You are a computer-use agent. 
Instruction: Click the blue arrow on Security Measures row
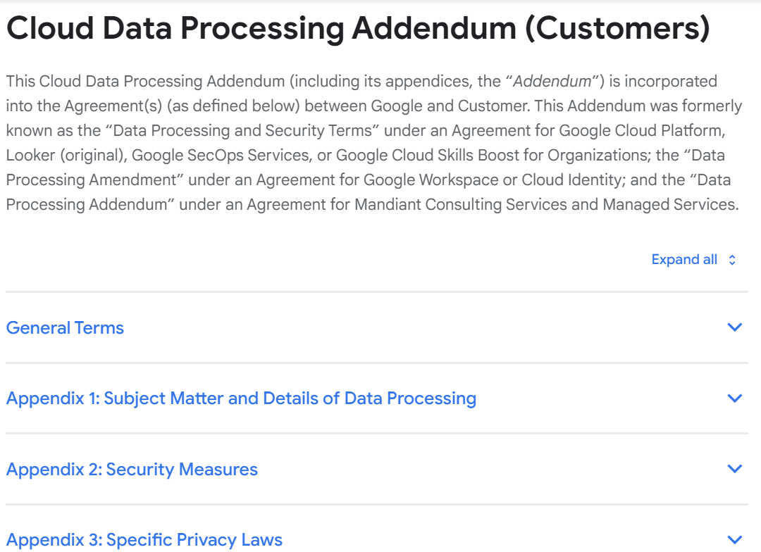point(734,469)
